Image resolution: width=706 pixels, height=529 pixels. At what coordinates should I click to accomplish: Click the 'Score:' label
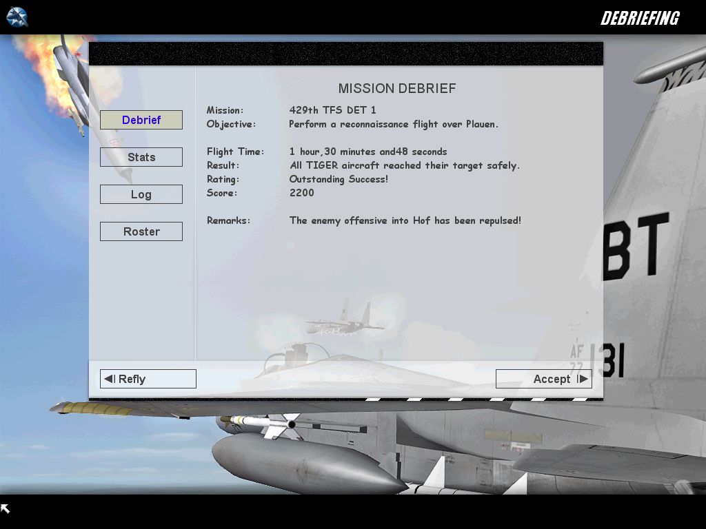click(222, 193)
